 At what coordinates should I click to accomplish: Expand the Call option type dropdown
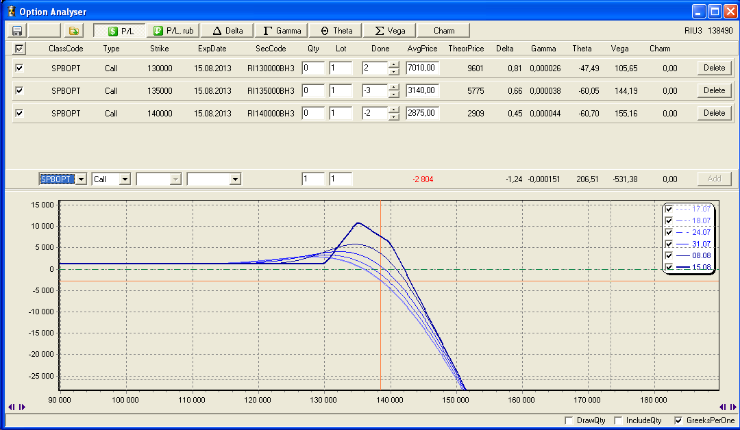(125, 179)
